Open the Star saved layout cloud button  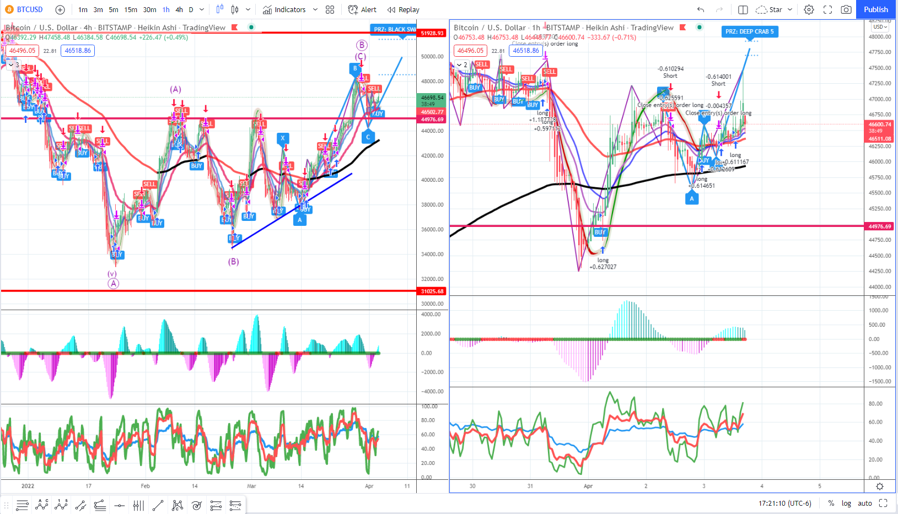768,9
